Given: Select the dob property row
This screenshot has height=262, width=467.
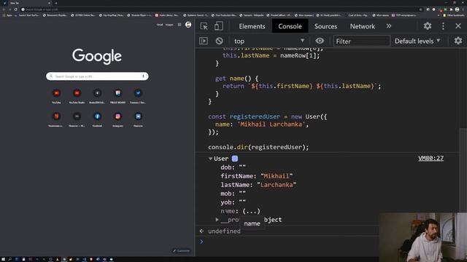Looking at the screenshot, I should coord(233,167).
